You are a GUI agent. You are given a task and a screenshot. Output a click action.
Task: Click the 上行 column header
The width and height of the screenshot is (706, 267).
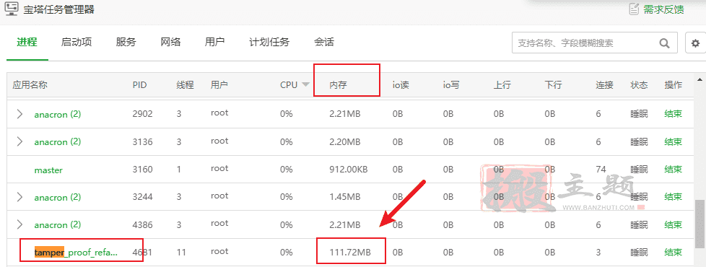(502, 84)
